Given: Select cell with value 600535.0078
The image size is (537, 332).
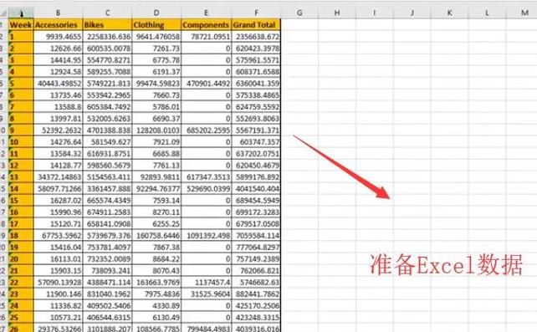Looking at the screenshot, I should (107, 49).
